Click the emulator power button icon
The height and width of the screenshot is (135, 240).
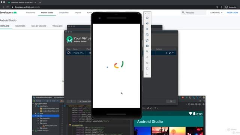click(147, 18)
